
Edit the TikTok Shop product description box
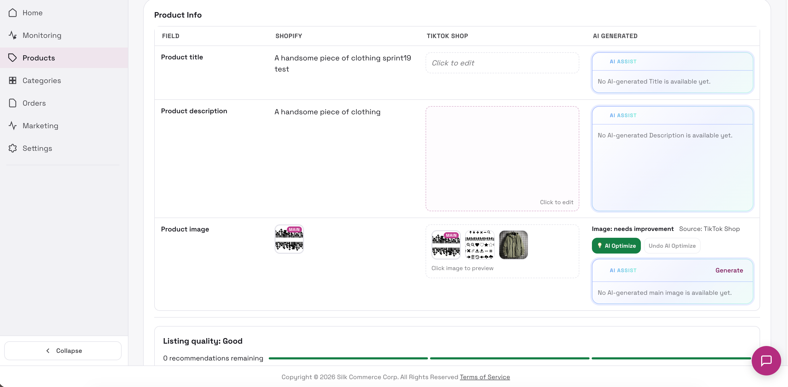pos(502,158)
